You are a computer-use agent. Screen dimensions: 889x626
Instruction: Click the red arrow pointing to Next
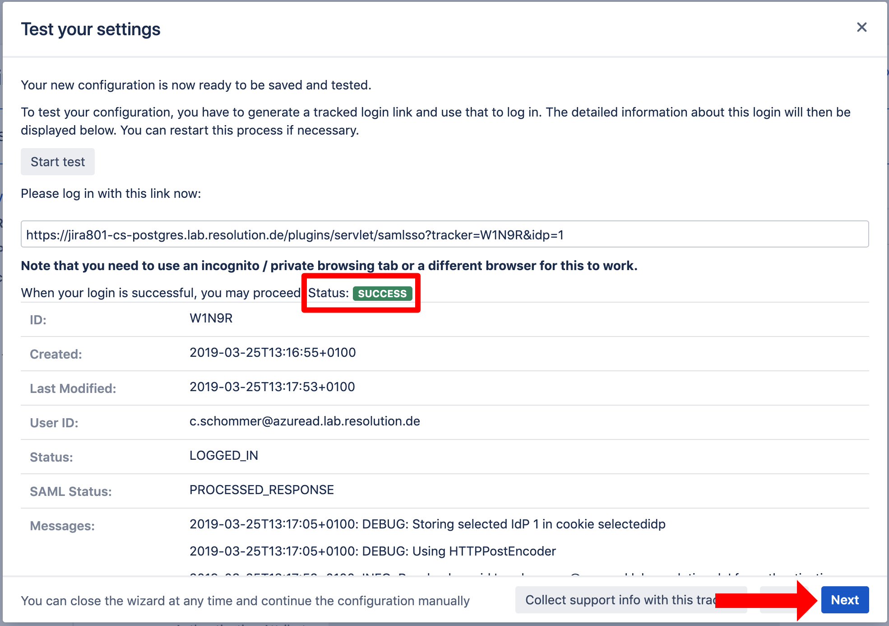[767, 600]
